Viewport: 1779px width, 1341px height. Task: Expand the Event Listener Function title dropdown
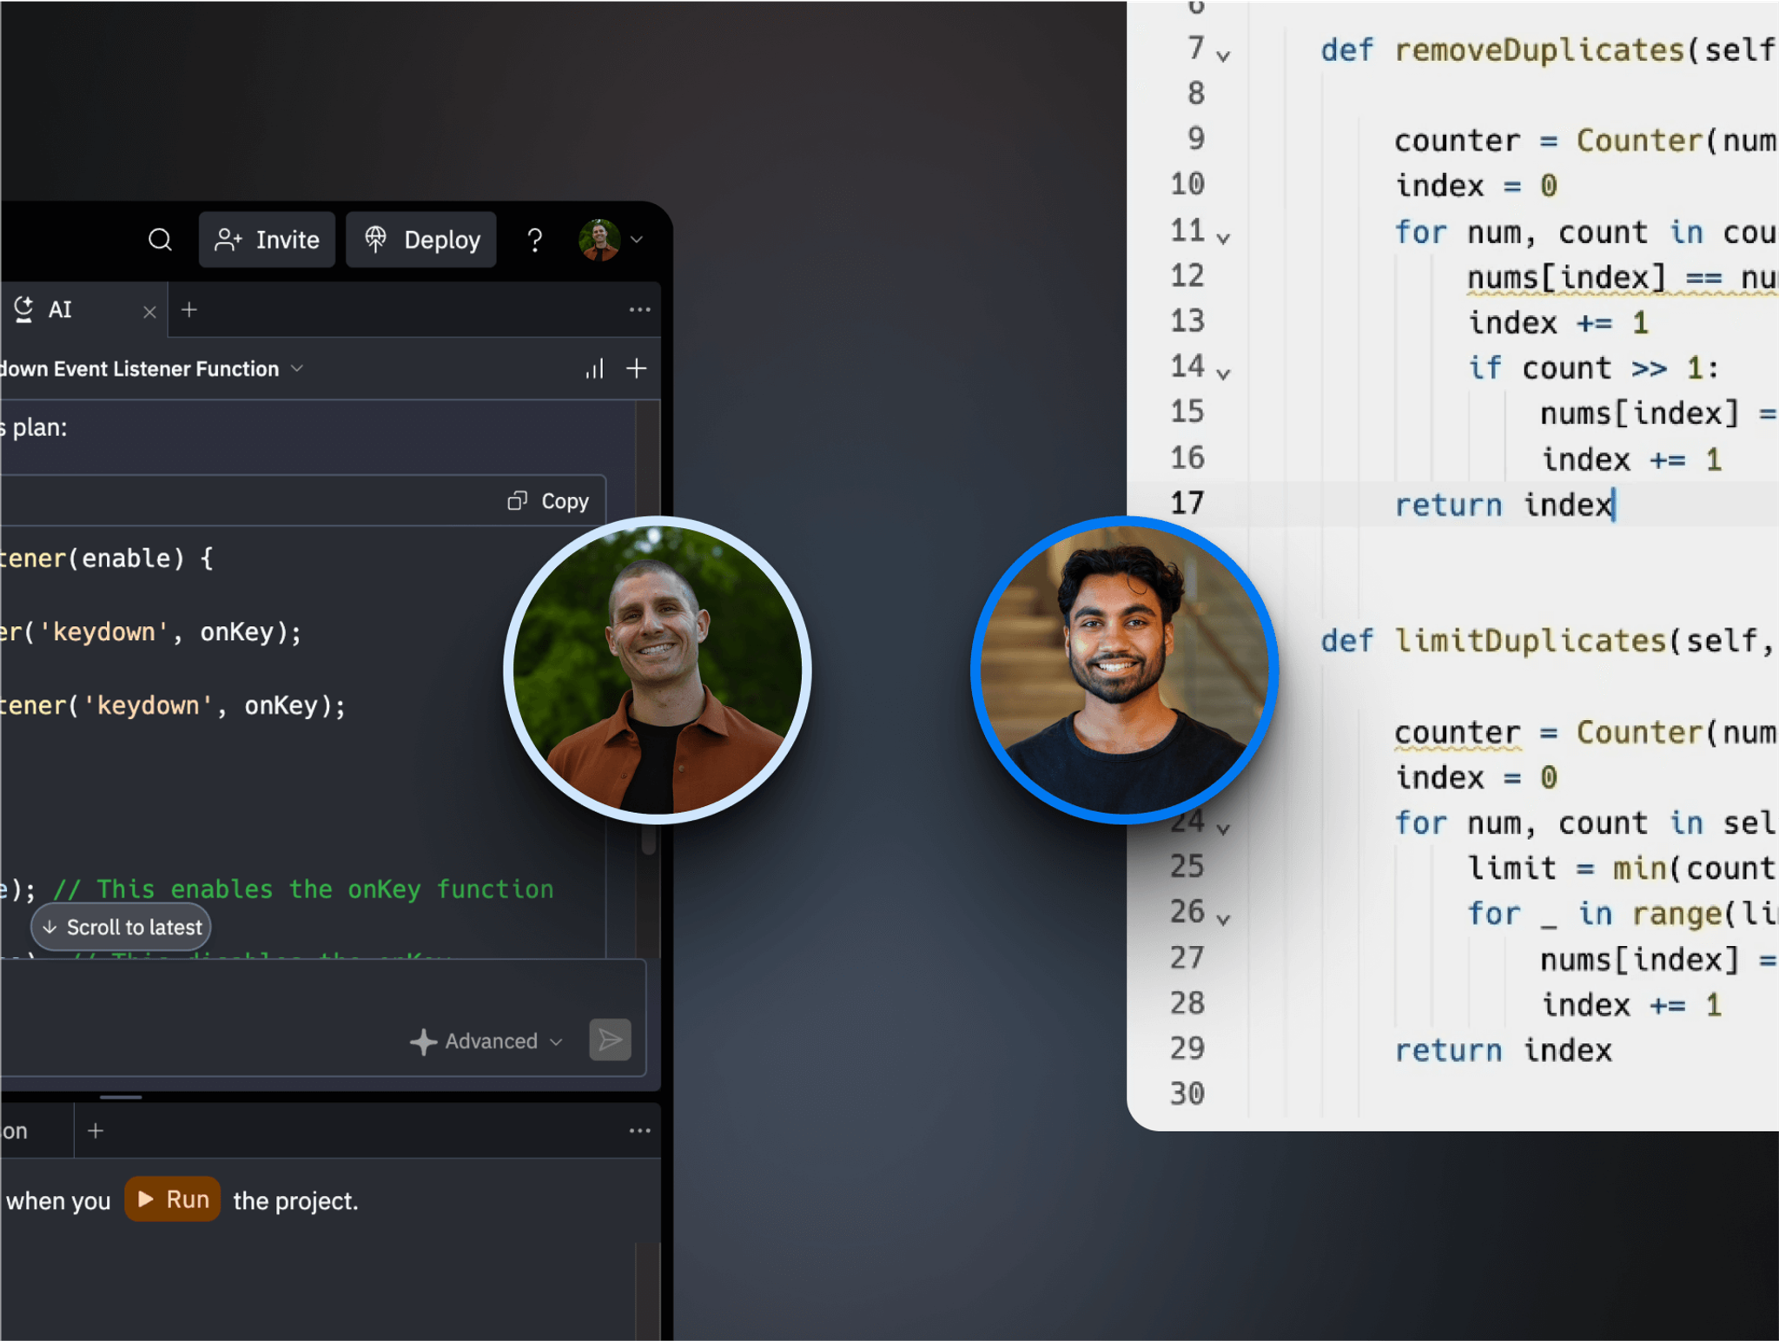(296, 368)
